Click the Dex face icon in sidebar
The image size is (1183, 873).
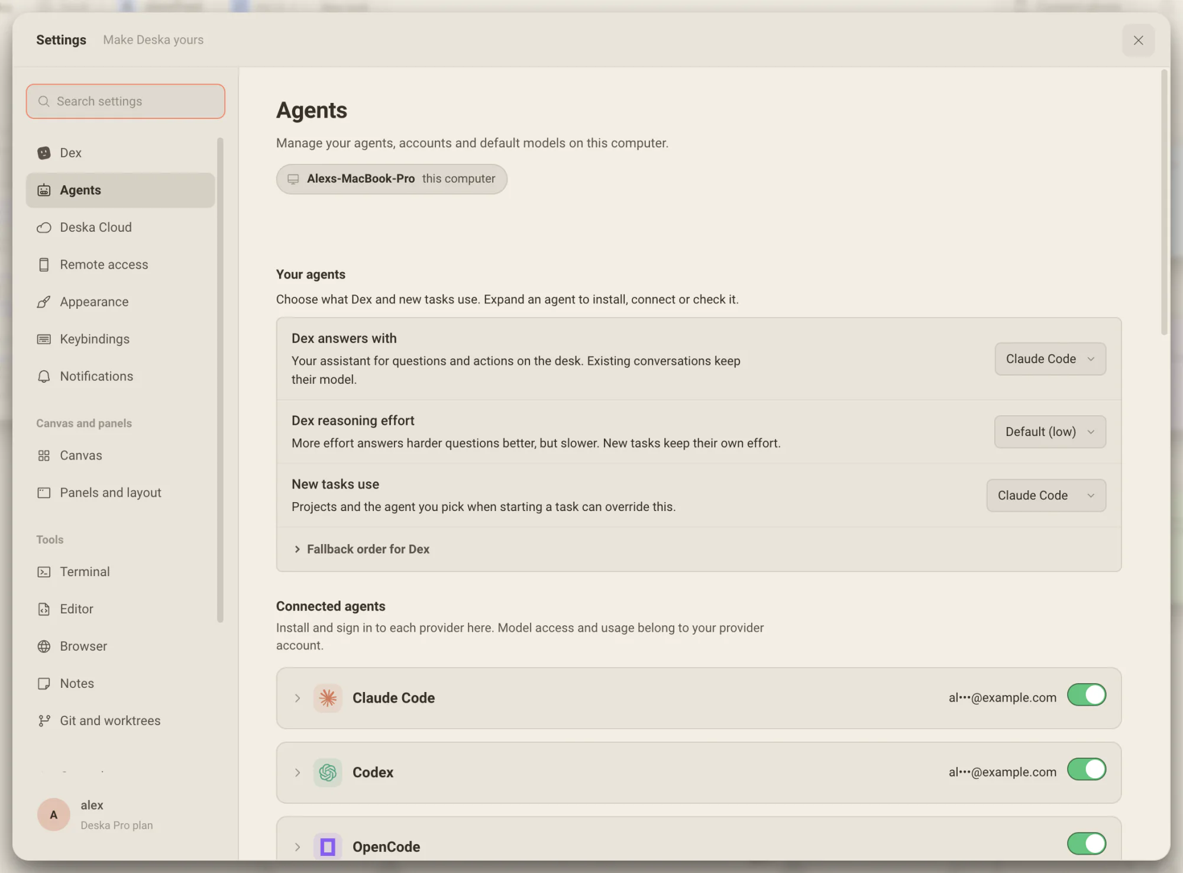pyautogui.click(x=44, y=153)
